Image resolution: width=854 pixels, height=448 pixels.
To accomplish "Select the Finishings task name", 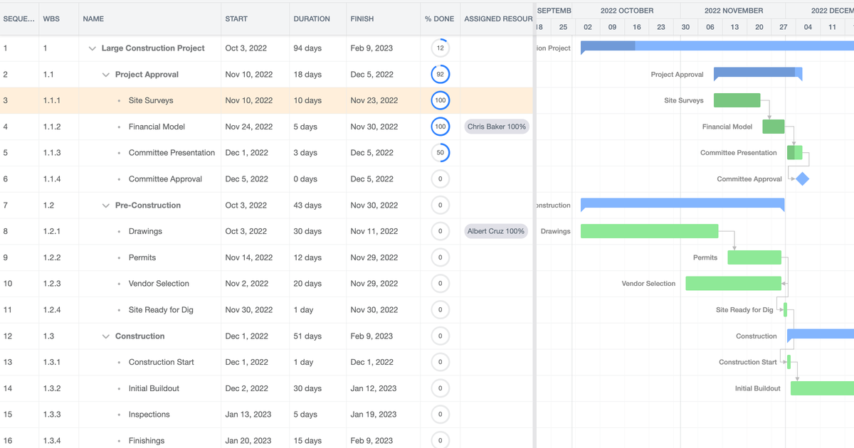I will 147,441.
